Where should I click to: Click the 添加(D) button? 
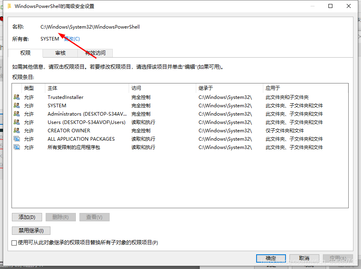[27, 217]
